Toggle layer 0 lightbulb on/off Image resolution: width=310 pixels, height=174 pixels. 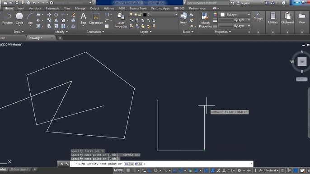point(131,14)
